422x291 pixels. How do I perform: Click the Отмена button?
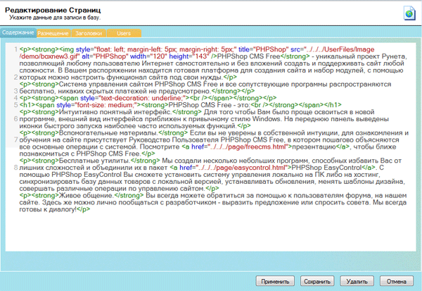pos(397,281)
